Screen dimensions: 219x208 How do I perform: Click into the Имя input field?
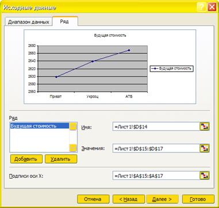pyautogui.click(x=156, y=127)
